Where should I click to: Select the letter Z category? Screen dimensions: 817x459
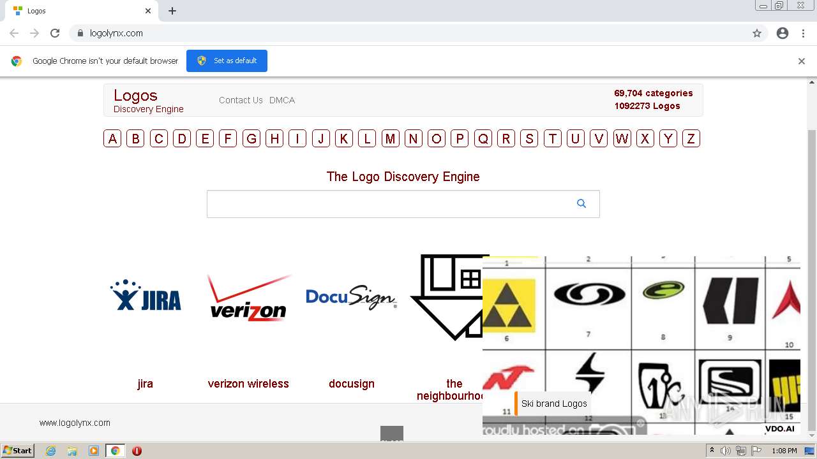point(691,138)
